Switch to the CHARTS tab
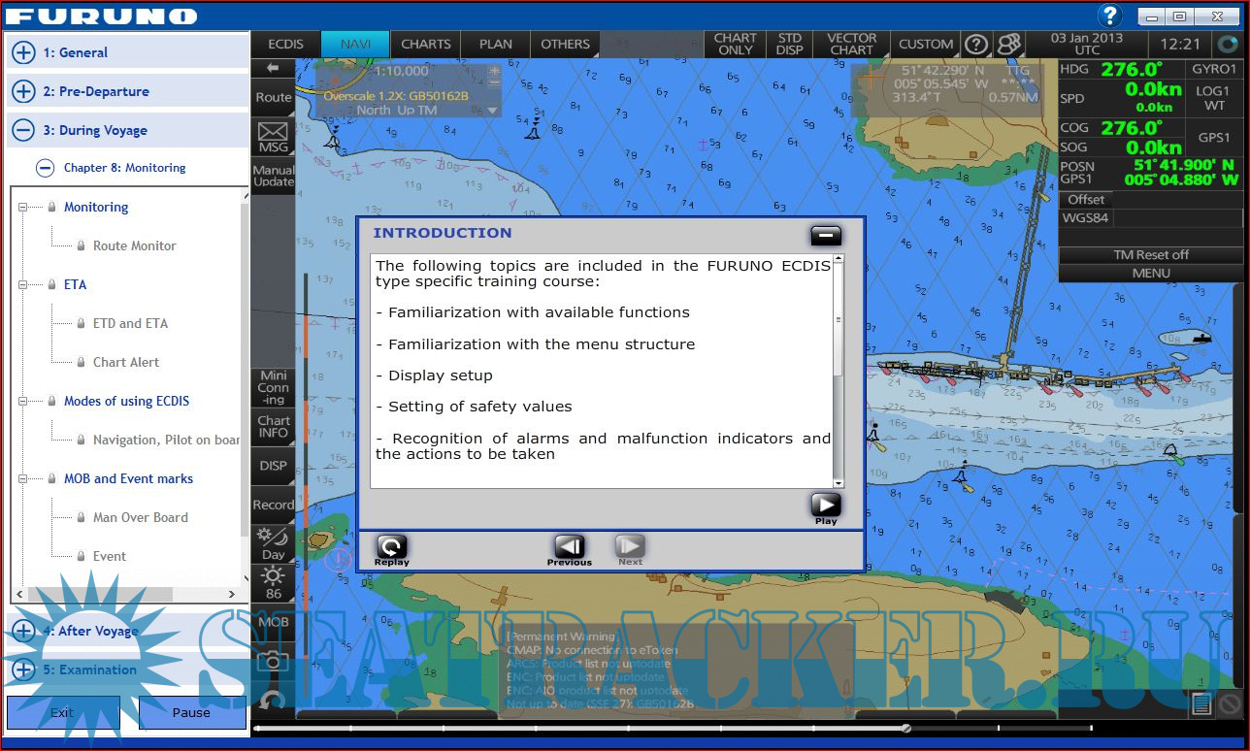 tap(426, 44)
